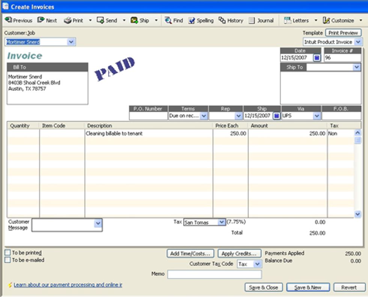Expand the Terms dropdown
This screenshot has height=297, width=368.
pyautogui.click(x=204, y=116)
